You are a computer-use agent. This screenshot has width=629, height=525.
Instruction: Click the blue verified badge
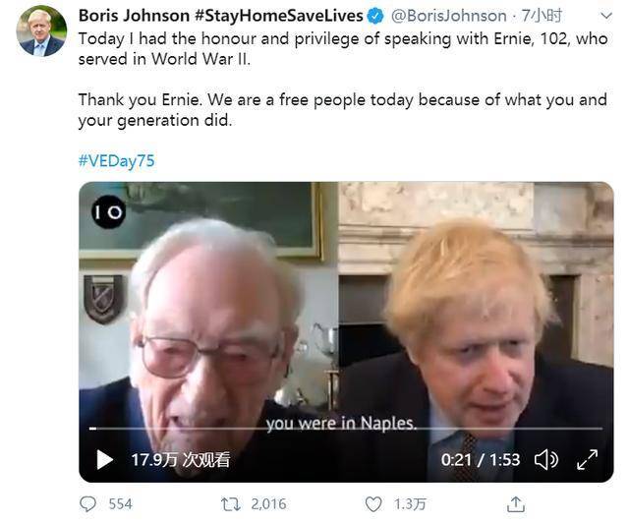(x=374, y=16)
